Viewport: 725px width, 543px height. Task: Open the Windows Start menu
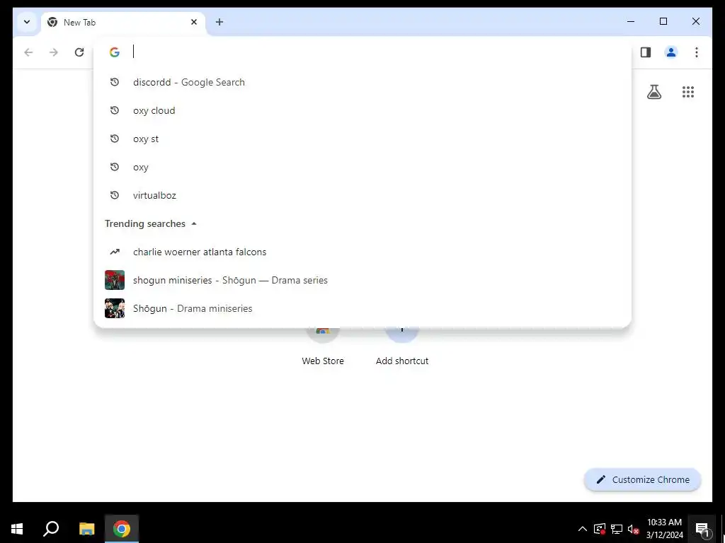coord(17,529)
